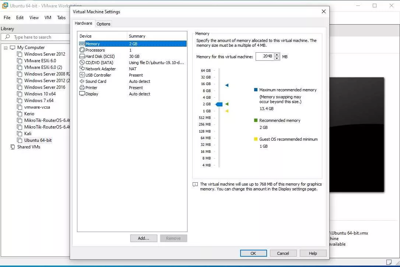
Task: Click the VMware Workstation title bar logo
Action: (x=5, y=6)
